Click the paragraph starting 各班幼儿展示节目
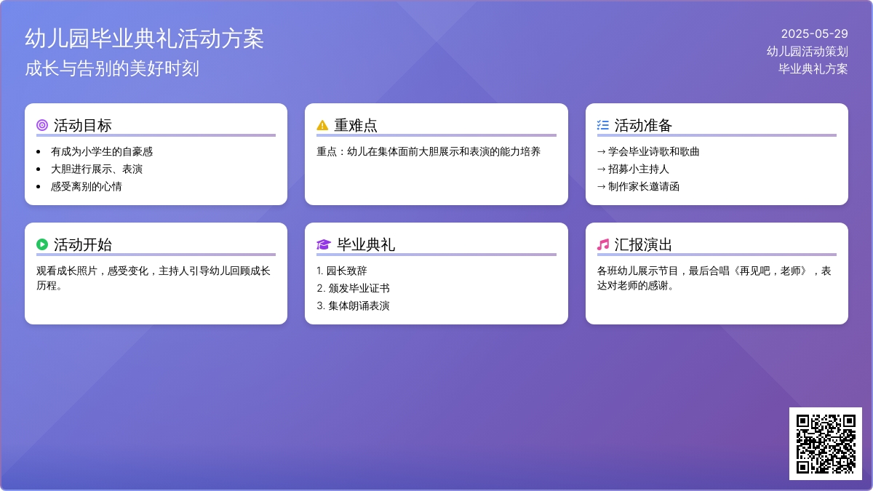 714,278
